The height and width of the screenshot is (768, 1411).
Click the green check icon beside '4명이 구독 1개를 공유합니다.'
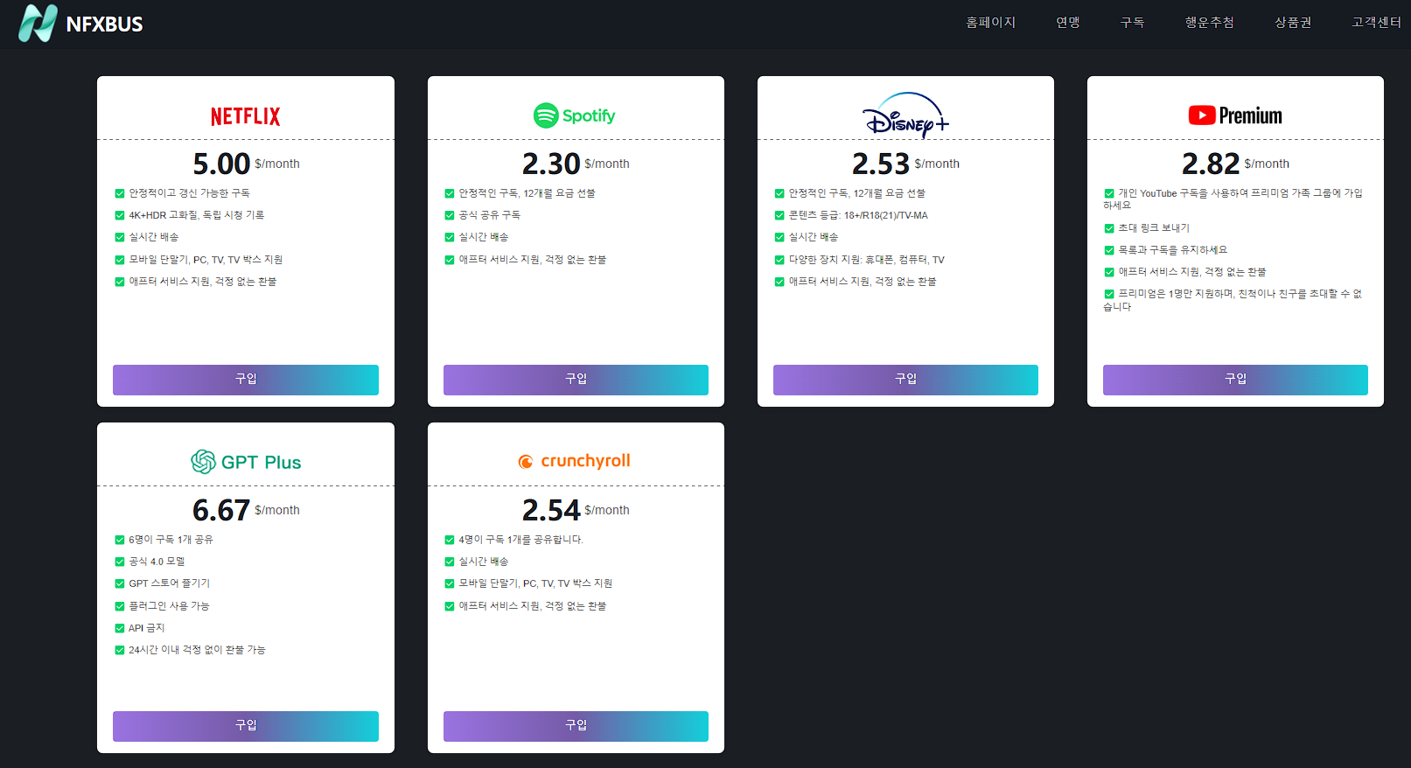(x=450, y=540)
